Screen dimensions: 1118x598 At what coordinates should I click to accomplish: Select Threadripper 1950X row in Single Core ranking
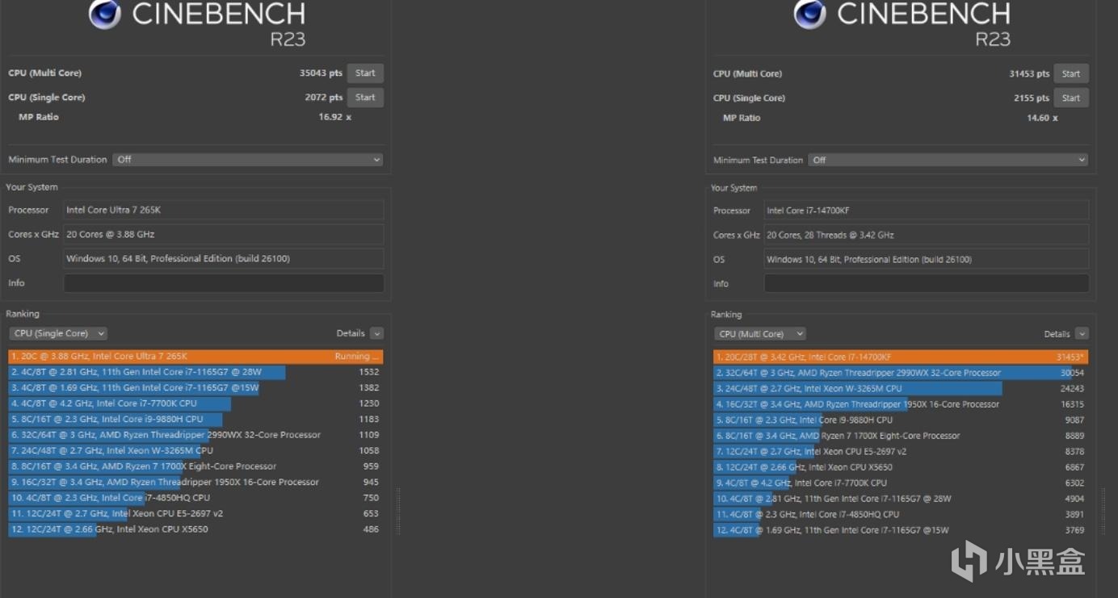tap(196, 482)
